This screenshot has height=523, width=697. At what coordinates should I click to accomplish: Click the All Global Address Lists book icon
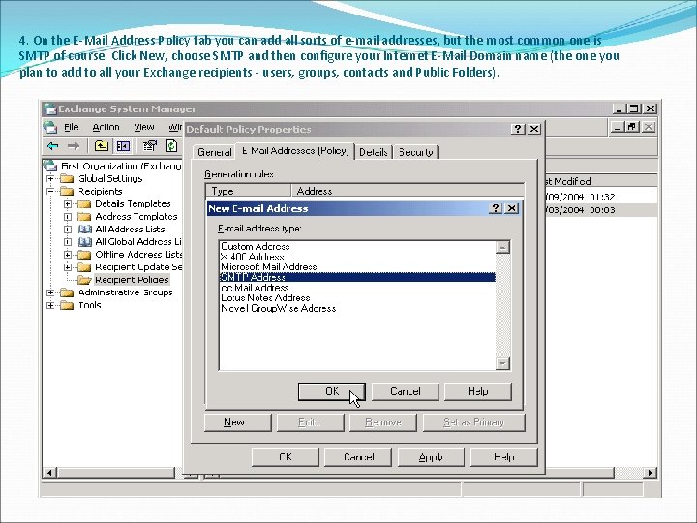point(84,242)
